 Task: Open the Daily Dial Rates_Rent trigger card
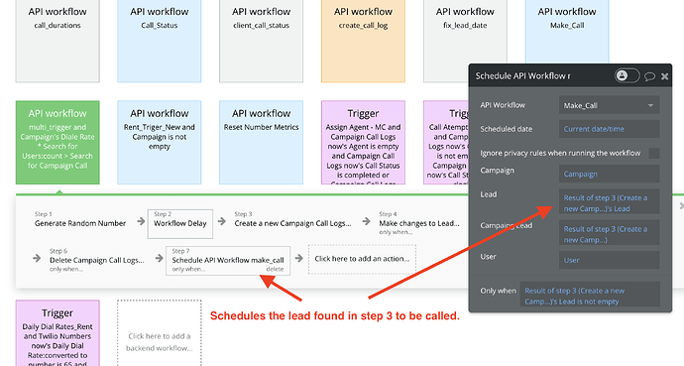tap(57, 333)
